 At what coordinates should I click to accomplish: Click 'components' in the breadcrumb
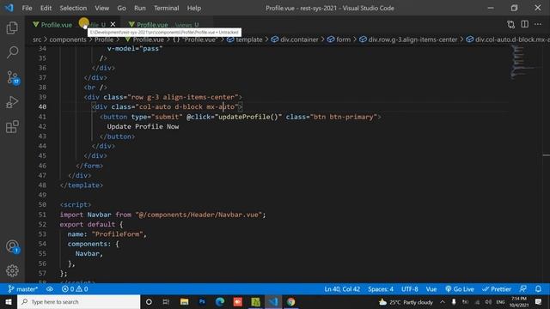point(68,39)
